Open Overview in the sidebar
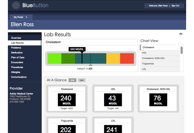The image size is (194, 133). point(16,38)
